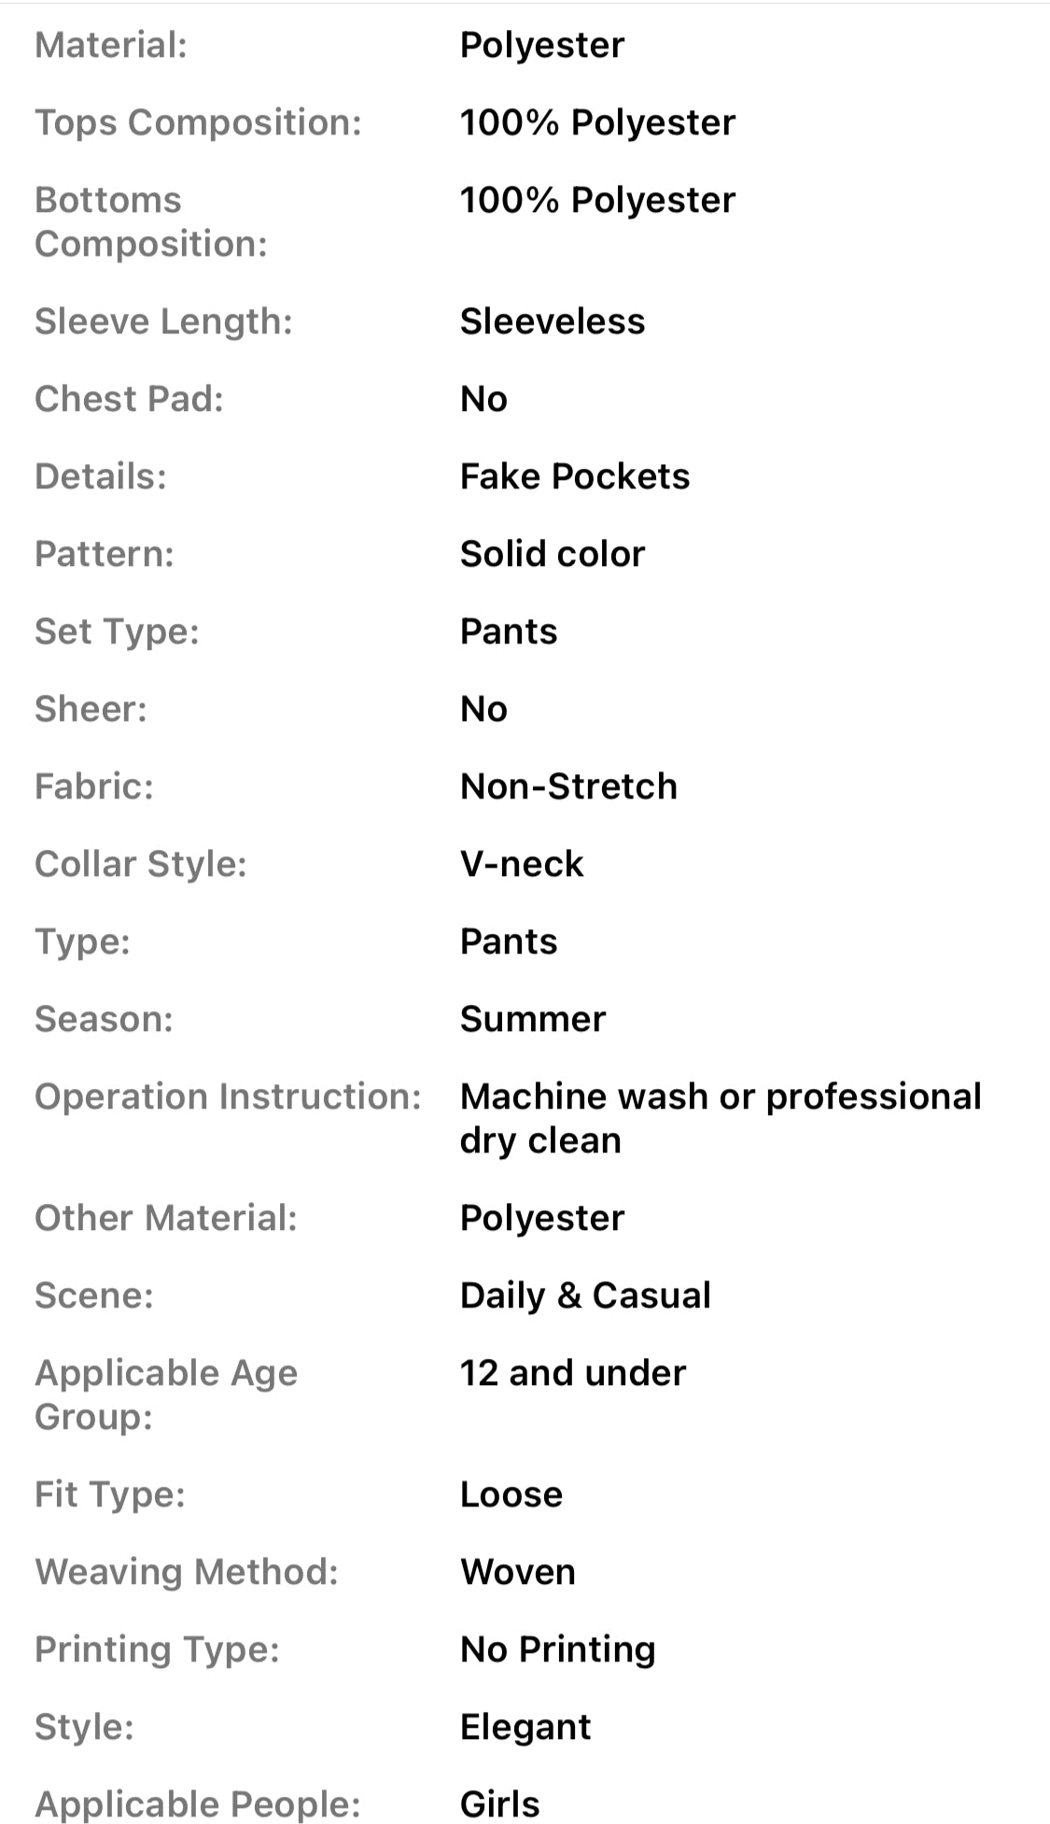Click the "Solid color" pattern value

point(552,554)
